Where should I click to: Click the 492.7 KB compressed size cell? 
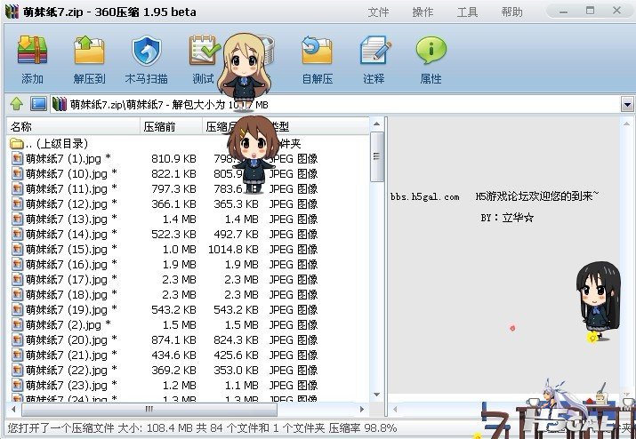(x=236, y=235)
